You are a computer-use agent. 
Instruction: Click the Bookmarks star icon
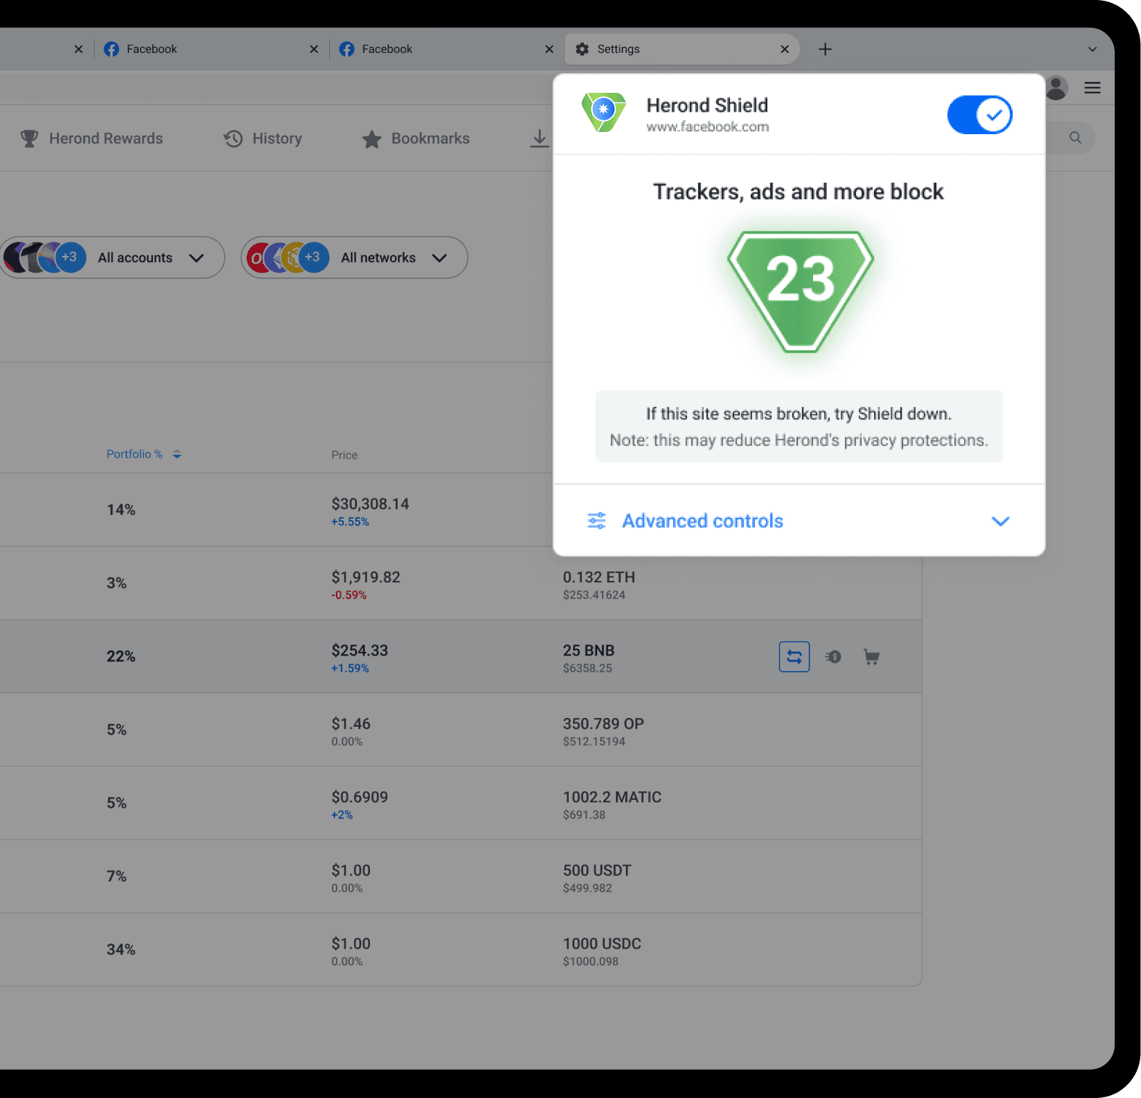pos(371,139)
